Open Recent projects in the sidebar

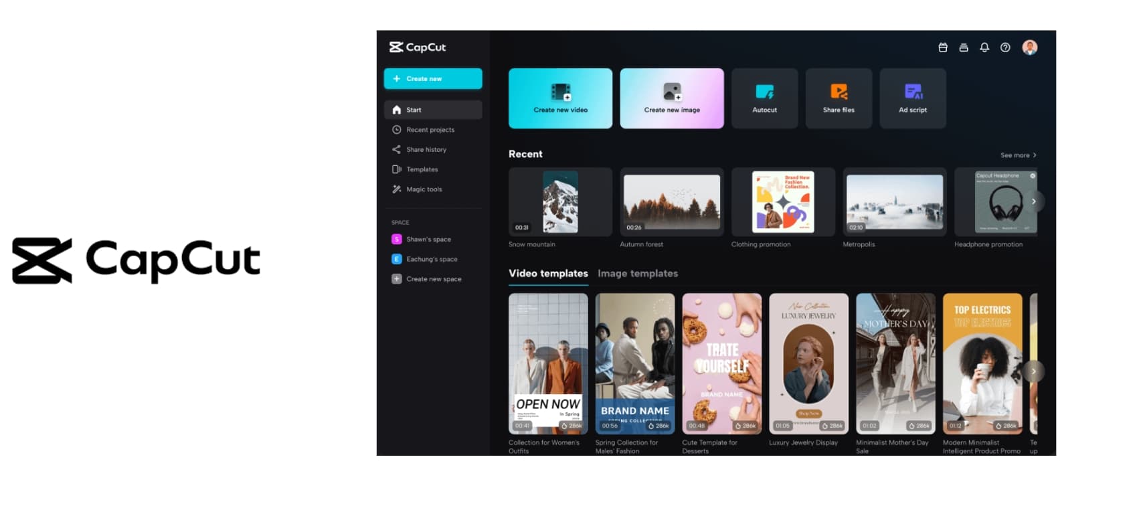[433, 130]
